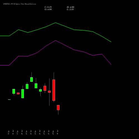Click the peak of the purple indicator line
Screen dimensions: 139x139
tap(56, 40)
